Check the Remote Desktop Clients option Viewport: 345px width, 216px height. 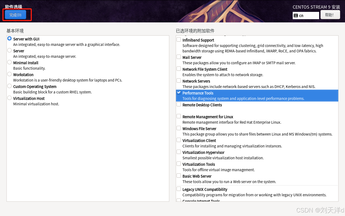point(179,104)
